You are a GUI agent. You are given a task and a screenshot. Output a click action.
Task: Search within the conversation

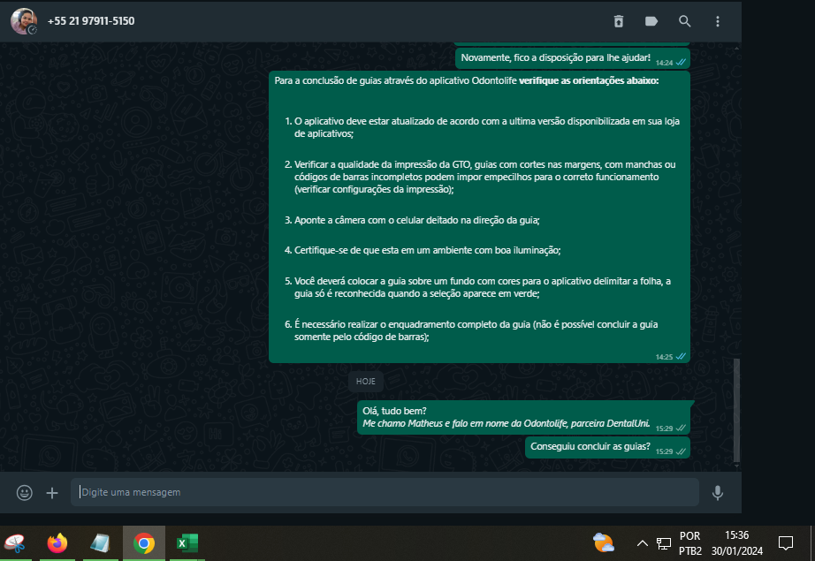[x=684, y=21]
